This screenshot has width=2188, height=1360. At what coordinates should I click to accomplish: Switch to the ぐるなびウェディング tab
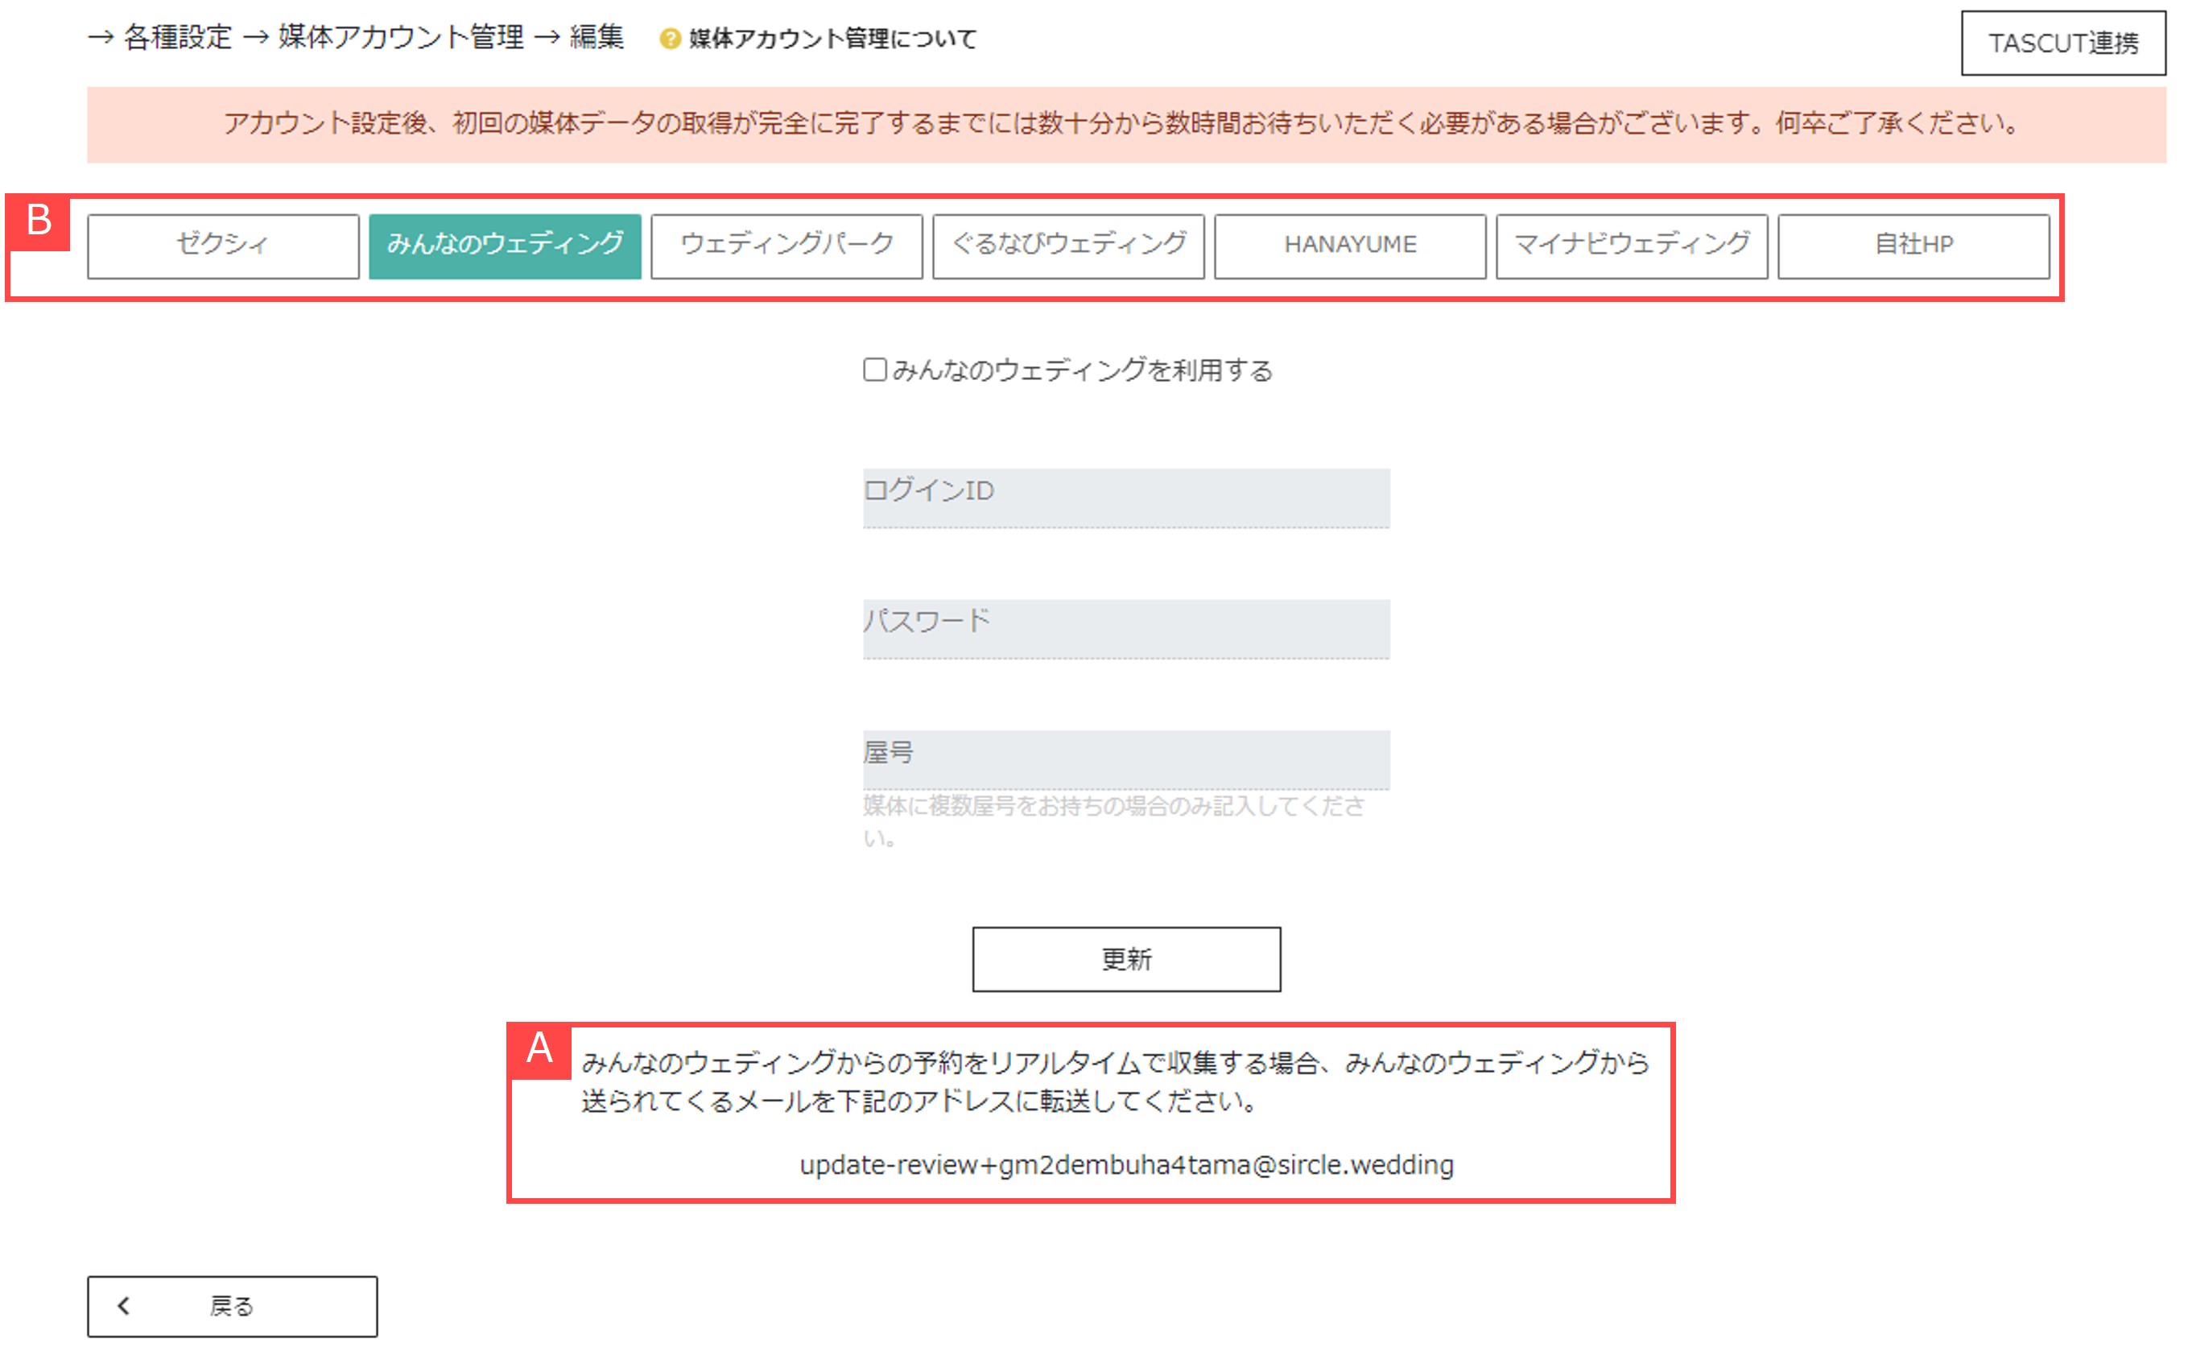pos(1067,245)
